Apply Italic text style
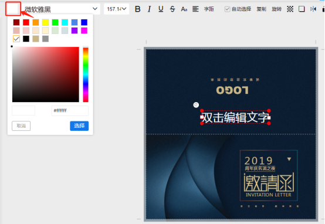This screenshot has height=224, width=325. [149, 9]
